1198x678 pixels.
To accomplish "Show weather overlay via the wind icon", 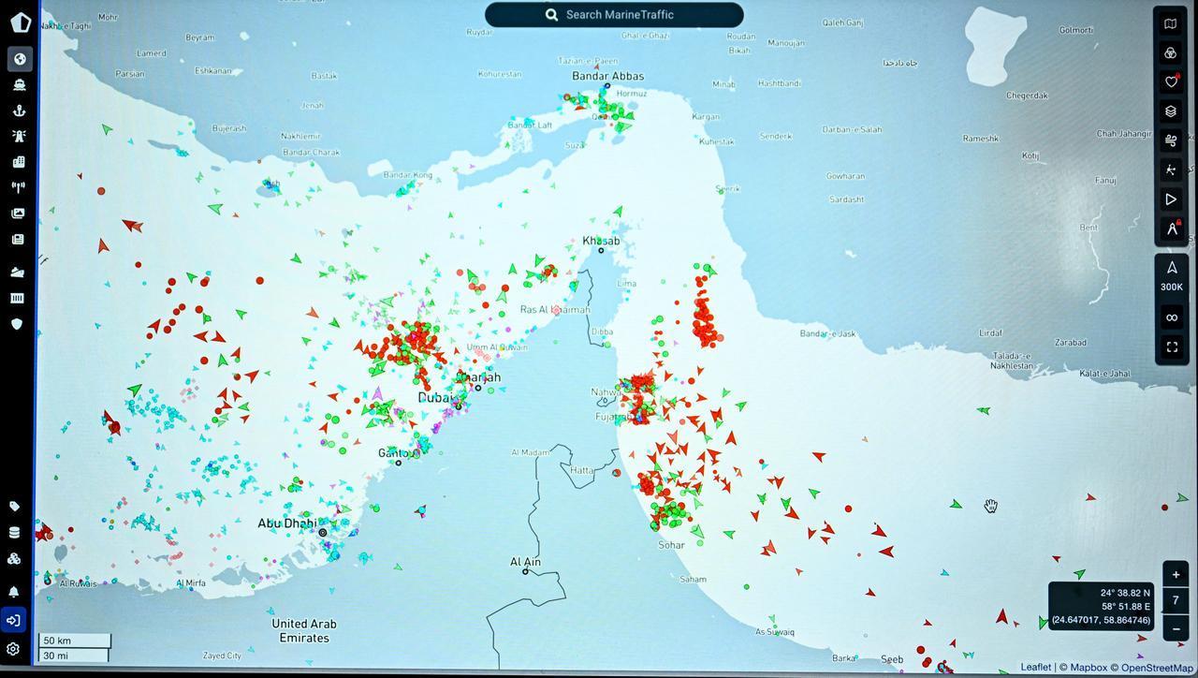I will [1171, 140].
